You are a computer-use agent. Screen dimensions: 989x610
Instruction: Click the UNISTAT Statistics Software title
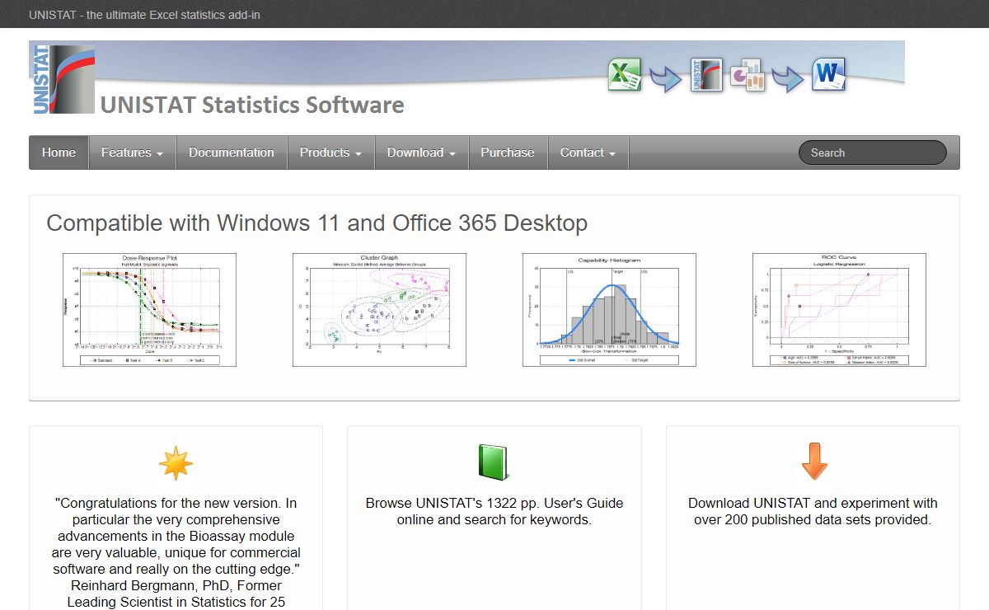coord(252,106)
